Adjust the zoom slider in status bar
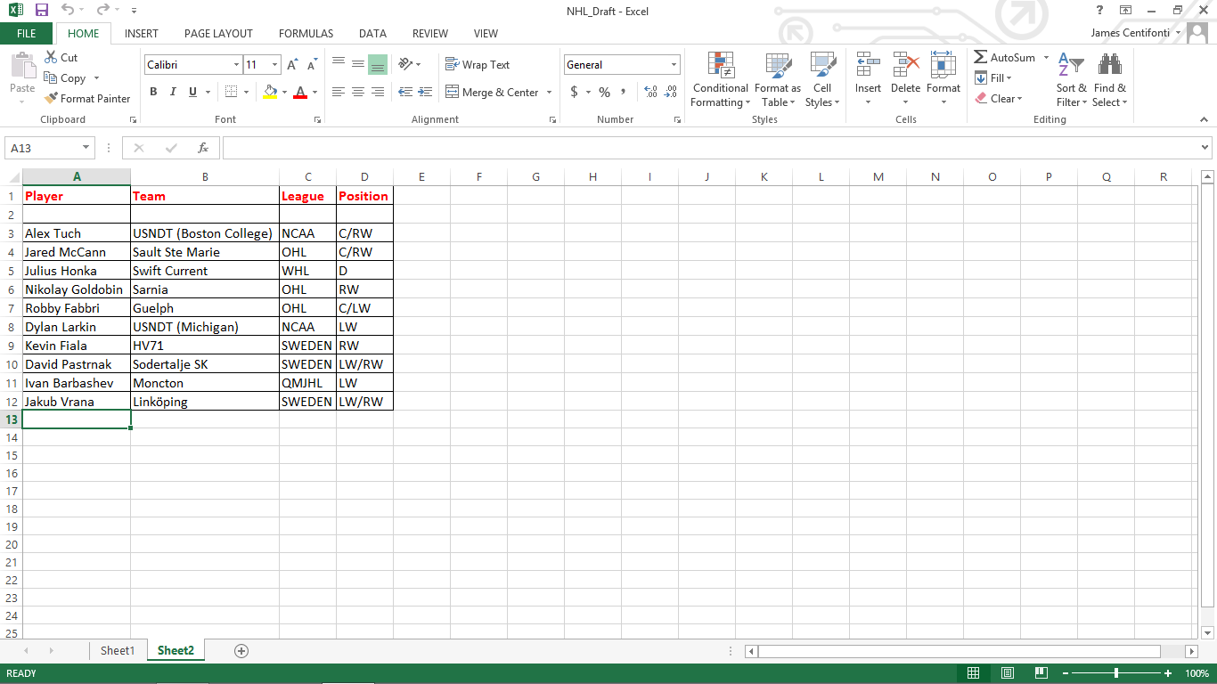1217x684 pixels. [1116, 673]
